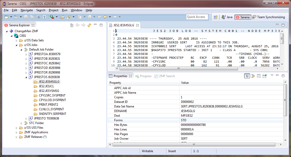Collapse the ChangeMan ZMF tree node
The height and width of the screenshot is (157, 291).
[x=7, y=31]
